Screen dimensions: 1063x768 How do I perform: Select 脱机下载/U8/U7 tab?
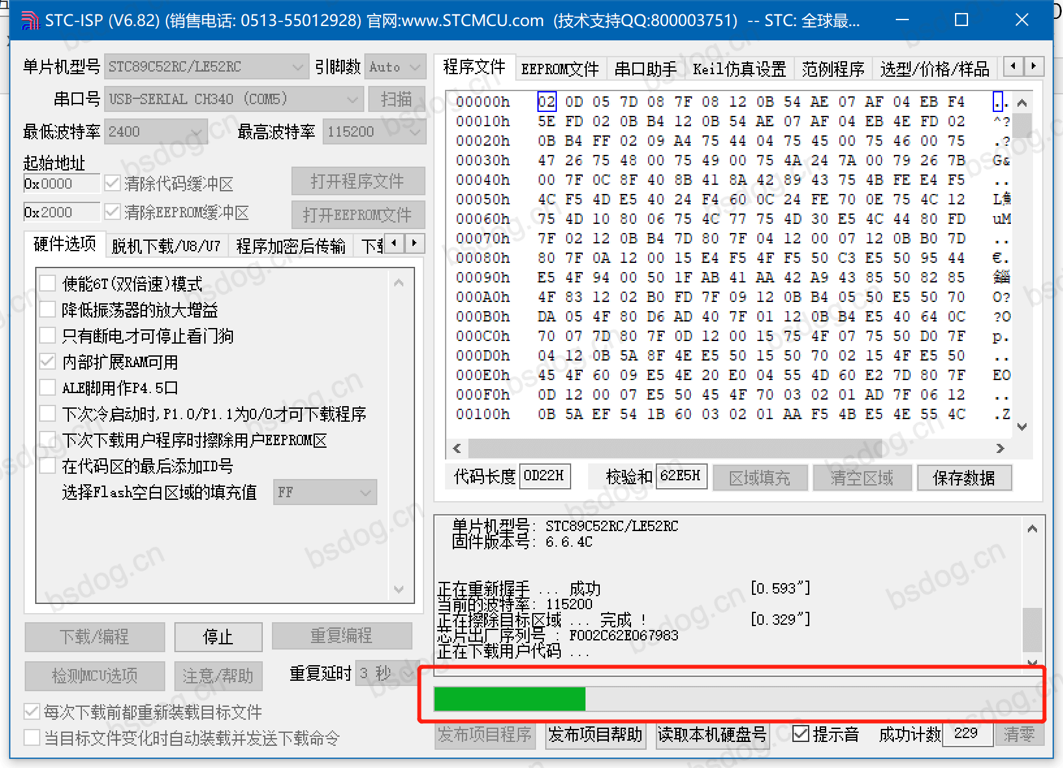[166, 246]
